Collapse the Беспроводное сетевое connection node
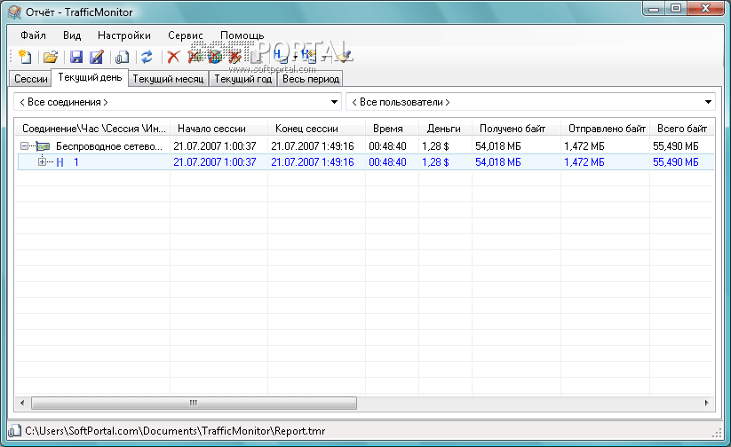This screenshot has width=731, height=447. (x=24, y=146)
